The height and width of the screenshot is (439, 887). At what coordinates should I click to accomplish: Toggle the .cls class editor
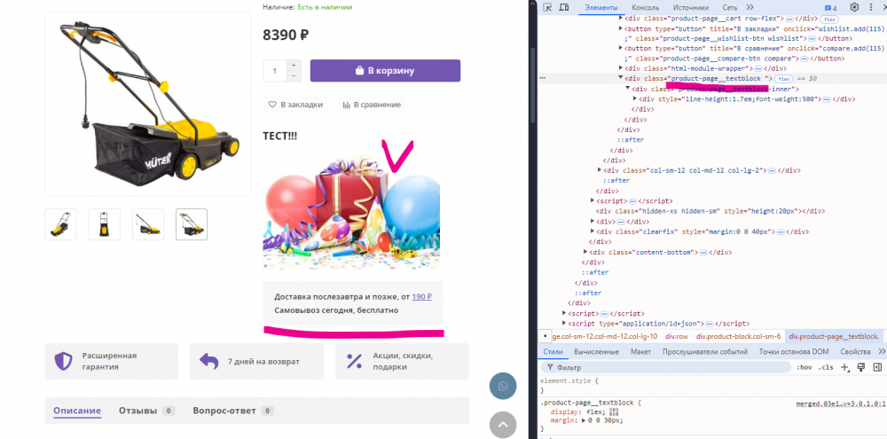click(x=825, y=367)
